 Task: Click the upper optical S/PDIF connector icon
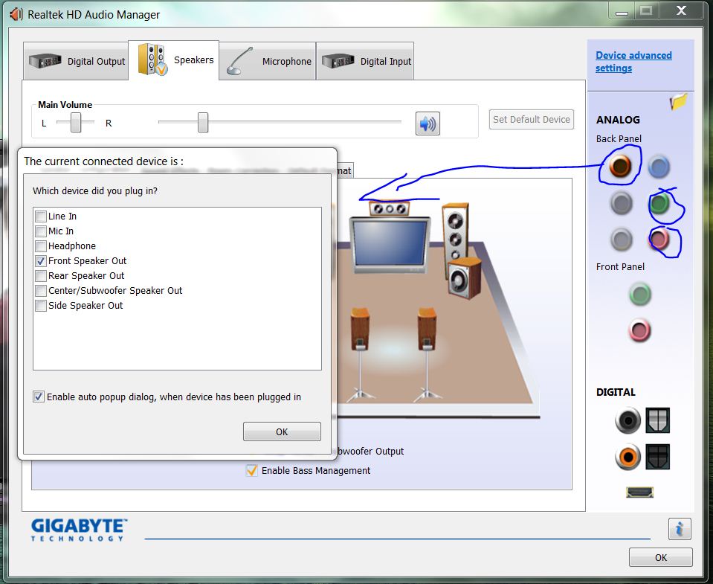click(x=657, y=420)
